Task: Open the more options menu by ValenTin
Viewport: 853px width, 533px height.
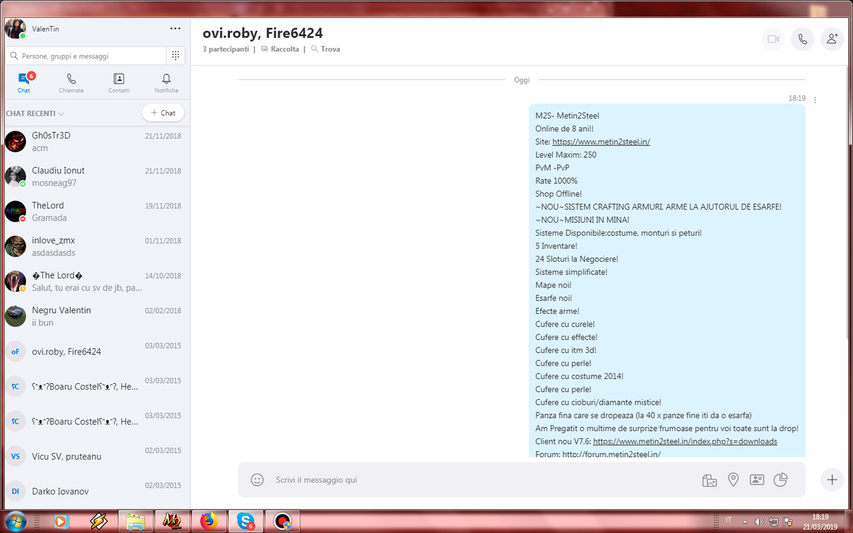Action: pos(175,29)
